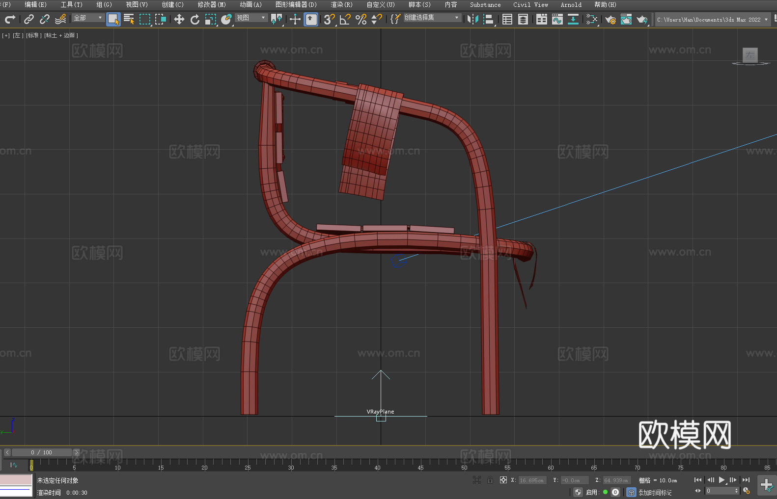The width and height of the screenshot is (777, 499).
Task: Choose the Rectangular Selection Region icon
Action: (x=145, y=19)
